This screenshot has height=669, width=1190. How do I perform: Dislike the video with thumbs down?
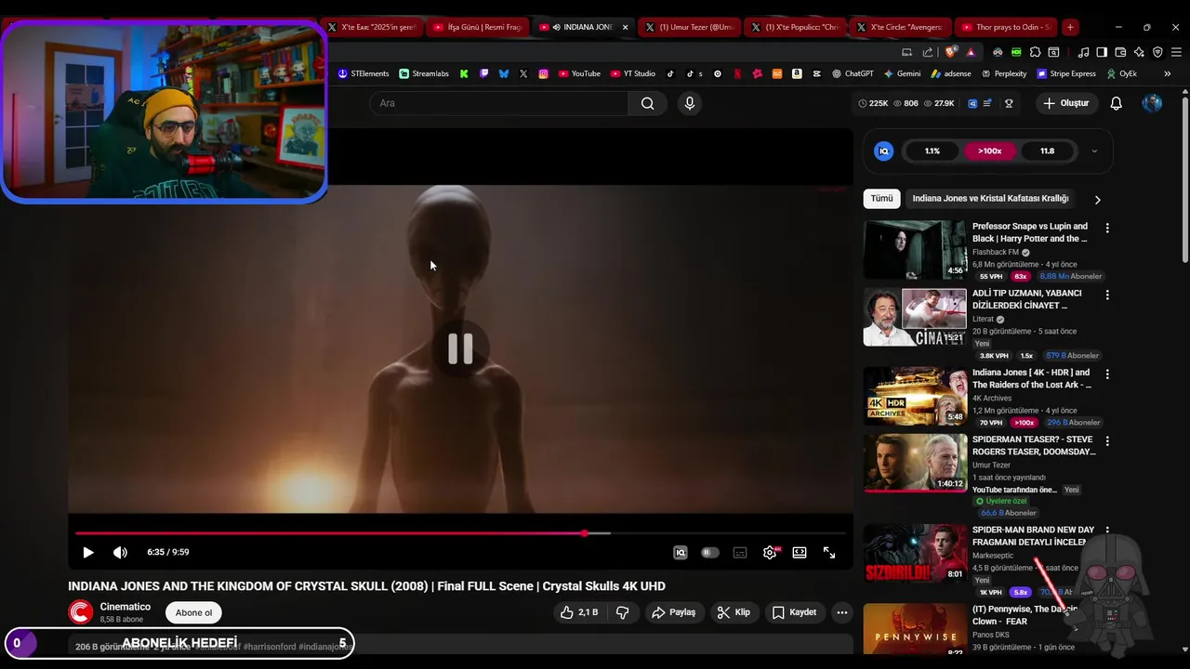coord(623,612)
